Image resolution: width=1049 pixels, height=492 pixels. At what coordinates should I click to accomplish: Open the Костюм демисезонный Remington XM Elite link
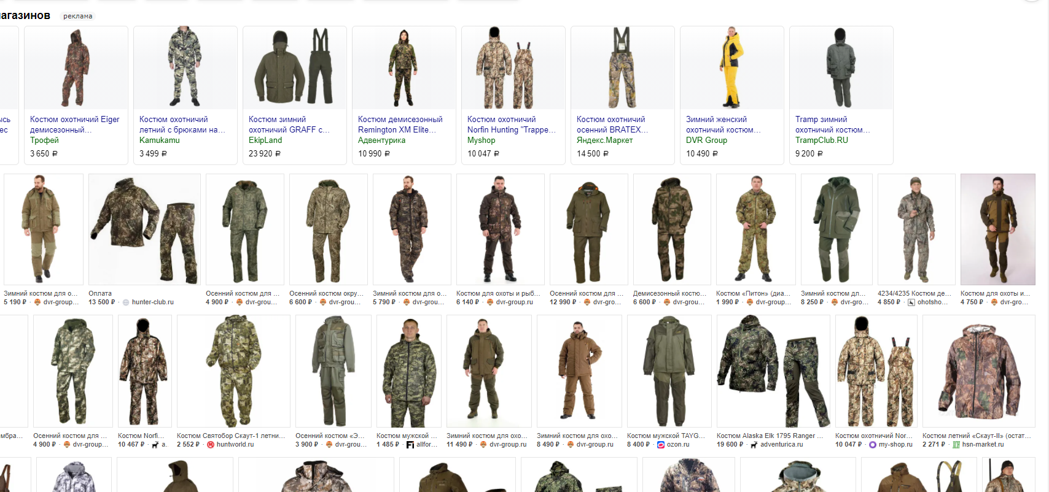click(x=400, y=125)
